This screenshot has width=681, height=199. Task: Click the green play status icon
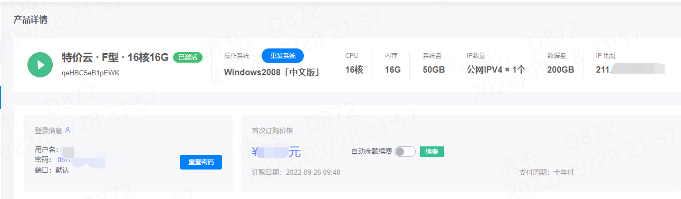pyautogui.click(x=40, y=65)
